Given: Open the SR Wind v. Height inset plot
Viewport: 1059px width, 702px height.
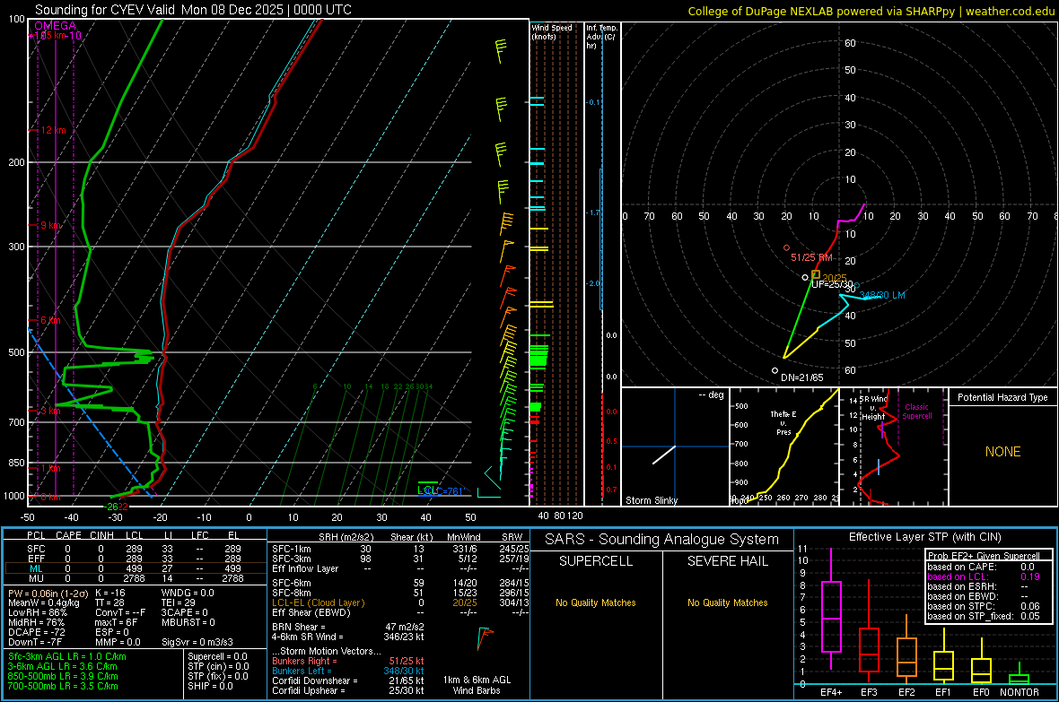Looking at the screenshot, I should coord(894,446).
